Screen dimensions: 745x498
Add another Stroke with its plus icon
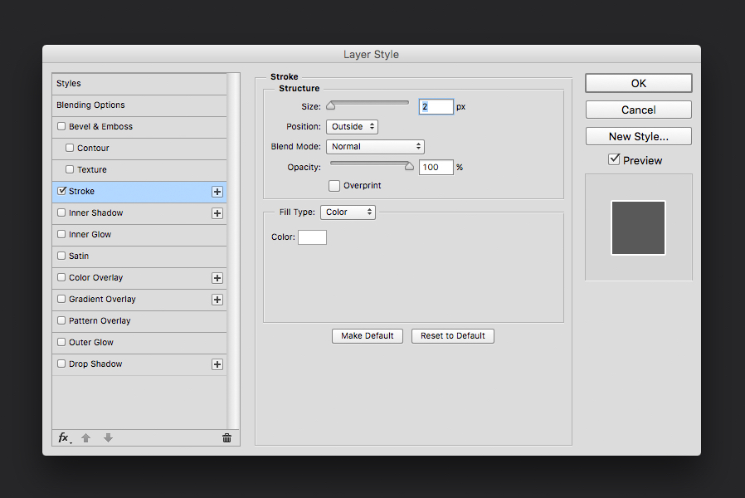pos(217,191)
